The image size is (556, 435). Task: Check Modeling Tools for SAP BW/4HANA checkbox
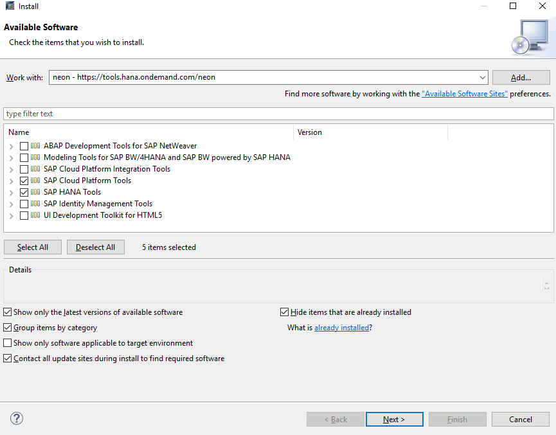24,157
